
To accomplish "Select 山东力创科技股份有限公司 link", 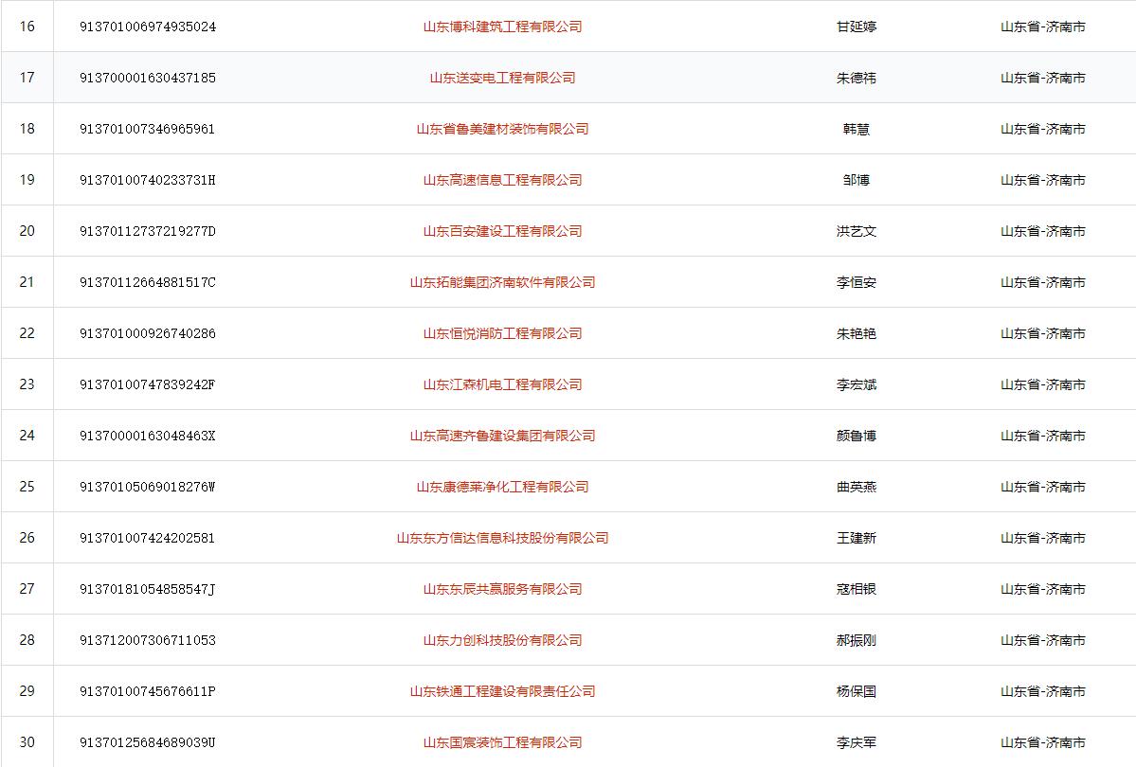I will click(502, 640).
